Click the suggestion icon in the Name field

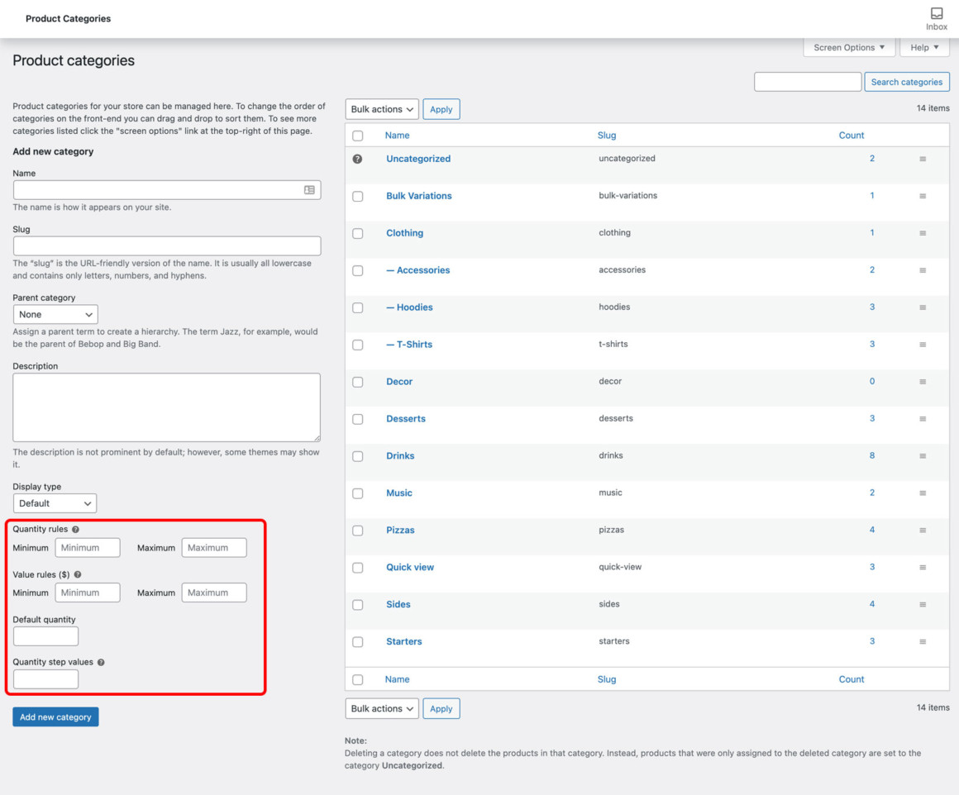310,190
